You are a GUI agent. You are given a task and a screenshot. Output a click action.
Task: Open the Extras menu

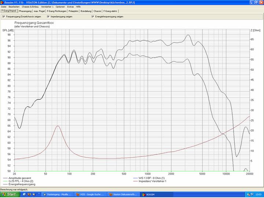(x=70, y=7)
